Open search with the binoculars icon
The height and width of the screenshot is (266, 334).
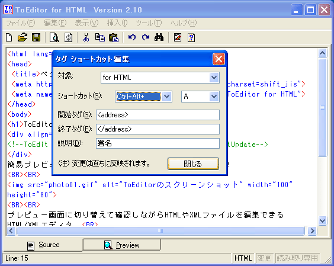click(159, 37)
